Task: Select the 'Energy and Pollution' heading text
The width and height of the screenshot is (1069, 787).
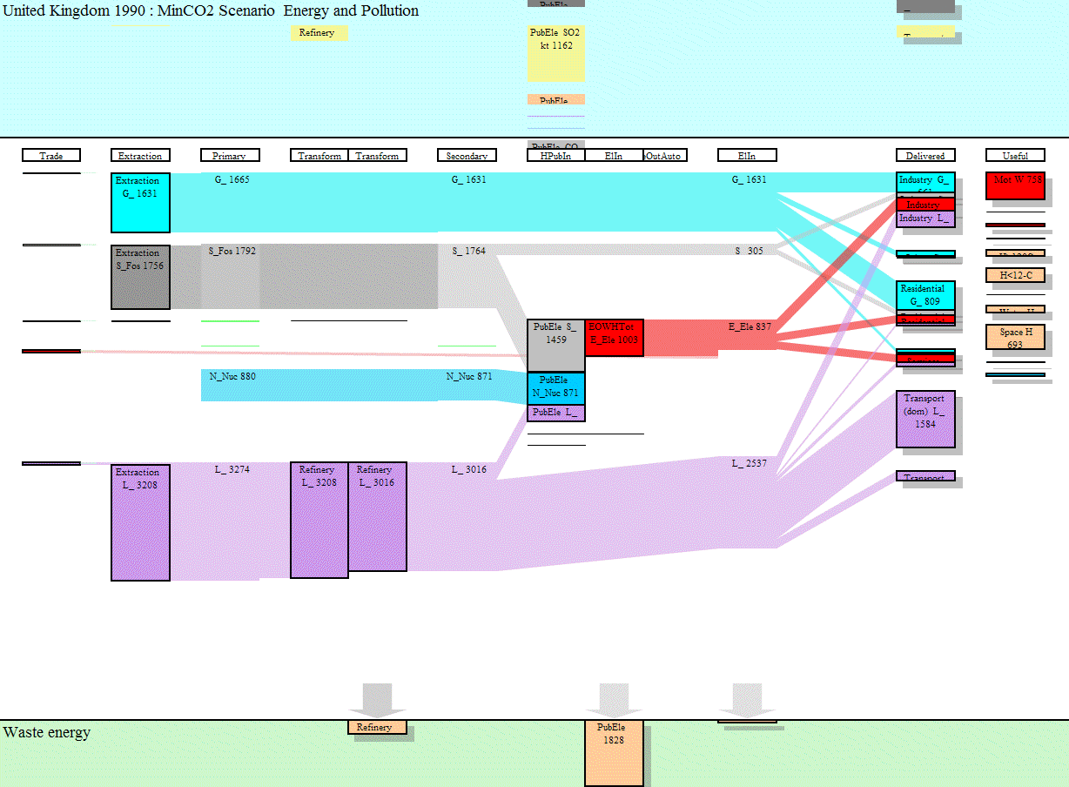Action: (351, 11)
